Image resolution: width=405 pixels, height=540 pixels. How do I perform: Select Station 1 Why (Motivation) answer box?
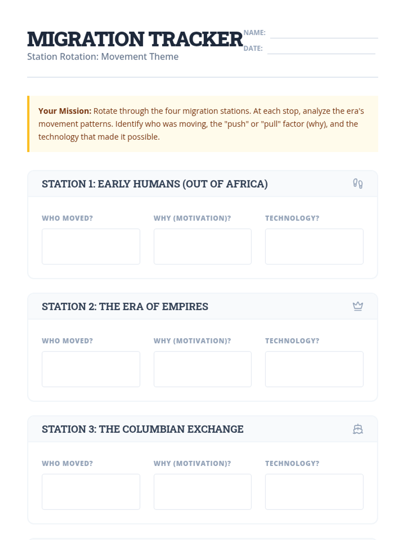pyautogui.click(x=202, y=246)
